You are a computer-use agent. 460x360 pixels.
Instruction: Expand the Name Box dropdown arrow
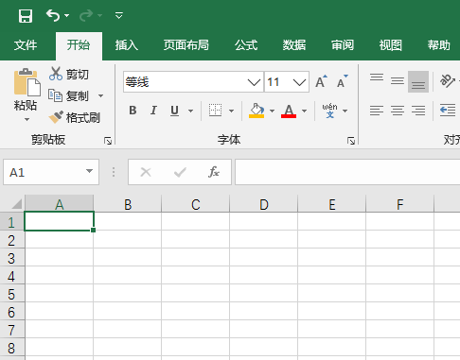pos(89,171)
